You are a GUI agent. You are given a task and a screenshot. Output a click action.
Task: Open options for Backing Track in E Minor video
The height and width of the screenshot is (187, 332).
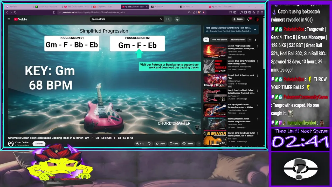[x=258, y=119]
